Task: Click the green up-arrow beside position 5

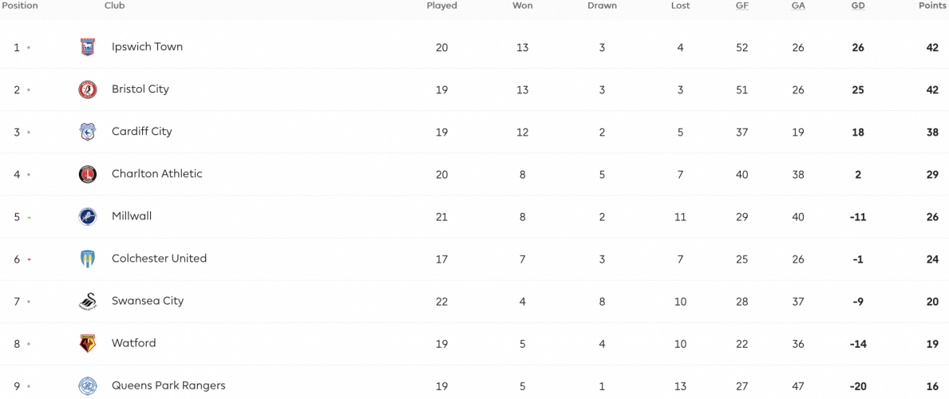Action: pyautogui.click(x=29, y=217)
